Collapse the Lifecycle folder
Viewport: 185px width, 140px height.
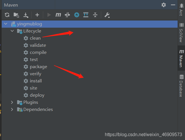point(12,31)
